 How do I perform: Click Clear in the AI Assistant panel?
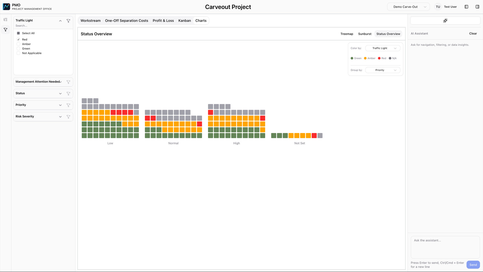click(x=473, y=33)
